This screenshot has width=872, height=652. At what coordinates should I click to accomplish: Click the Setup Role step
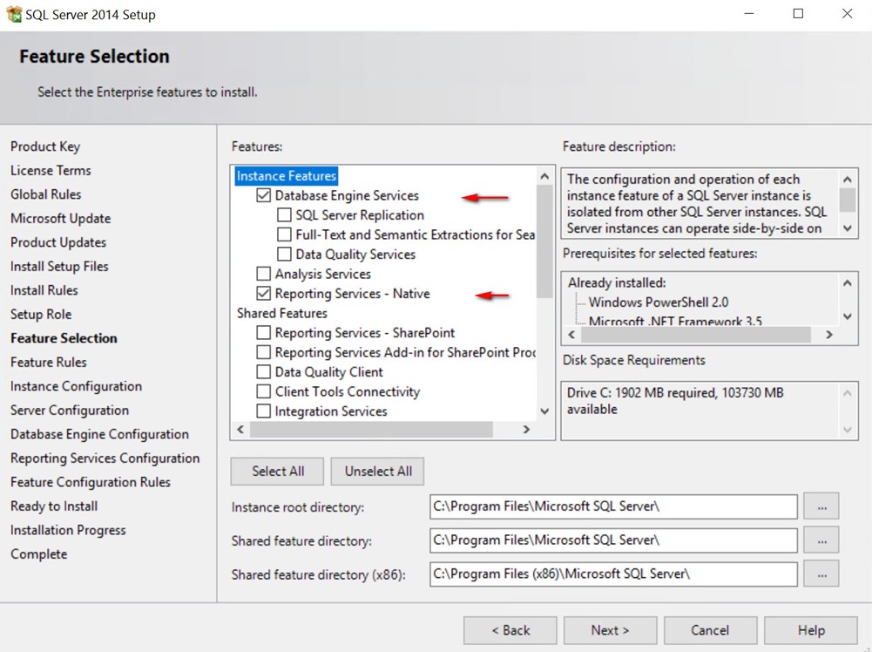pos(41,314)
